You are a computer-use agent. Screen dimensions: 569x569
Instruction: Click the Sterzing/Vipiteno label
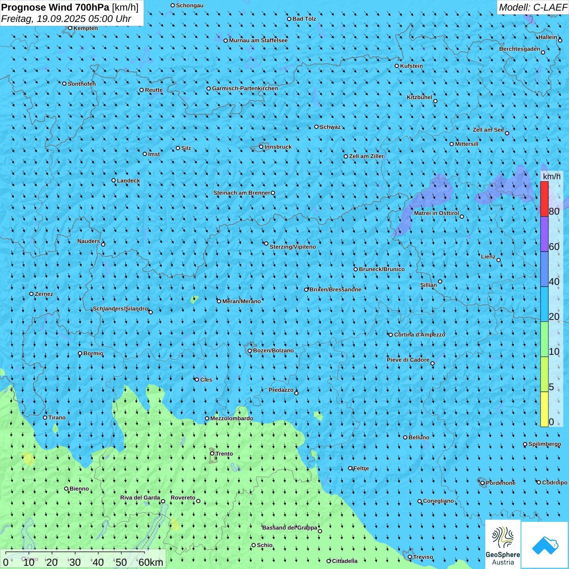pyautogui.click(x=293, y=247)
